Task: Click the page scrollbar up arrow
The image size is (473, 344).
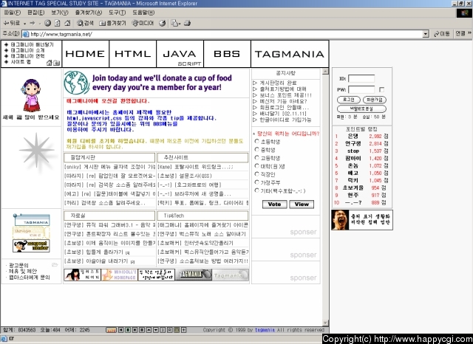Action: pos(325,72)
